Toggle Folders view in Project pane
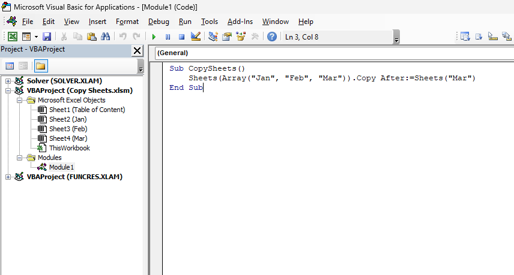Screen dimensions: 514x275 (x=41, y=66)
